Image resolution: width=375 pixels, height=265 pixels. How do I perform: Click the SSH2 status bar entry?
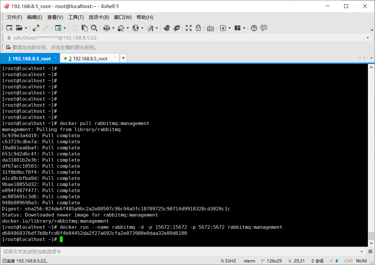click(228, 261)
